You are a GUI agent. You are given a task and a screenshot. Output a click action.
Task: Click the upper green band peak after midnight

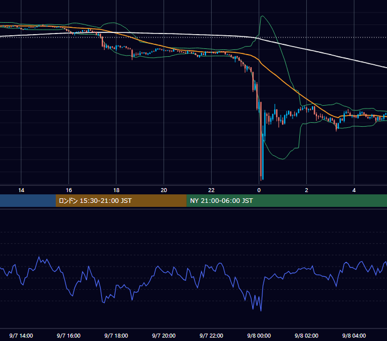click(x=262, y=16)
